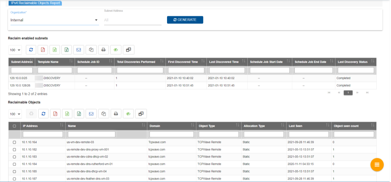This screenshot has width=391, height=182.
Task: Export Reclaimable Objects to PDF
Action: click(x=55, y=114)
